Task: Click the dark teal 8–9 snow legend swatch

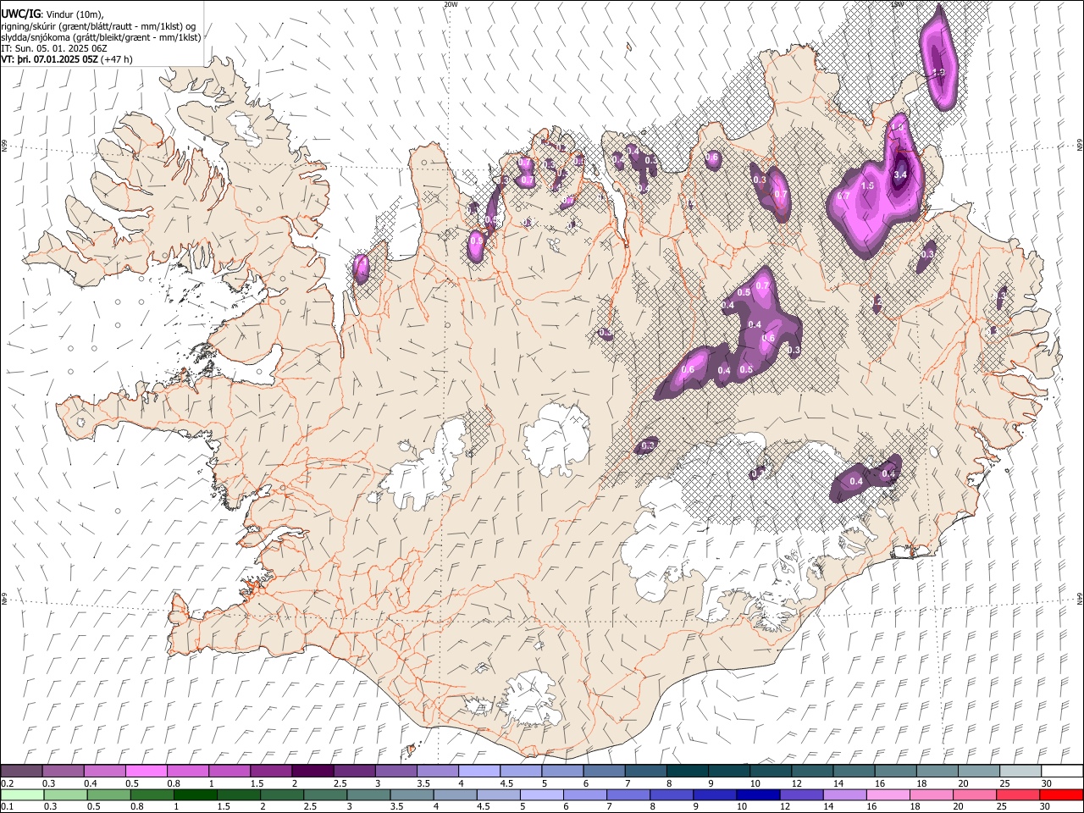Action: [x=687, y=771]
